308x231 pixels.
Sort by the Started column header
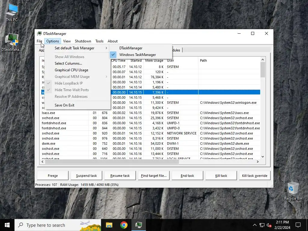pyautogui.click(x=136, y=60)
